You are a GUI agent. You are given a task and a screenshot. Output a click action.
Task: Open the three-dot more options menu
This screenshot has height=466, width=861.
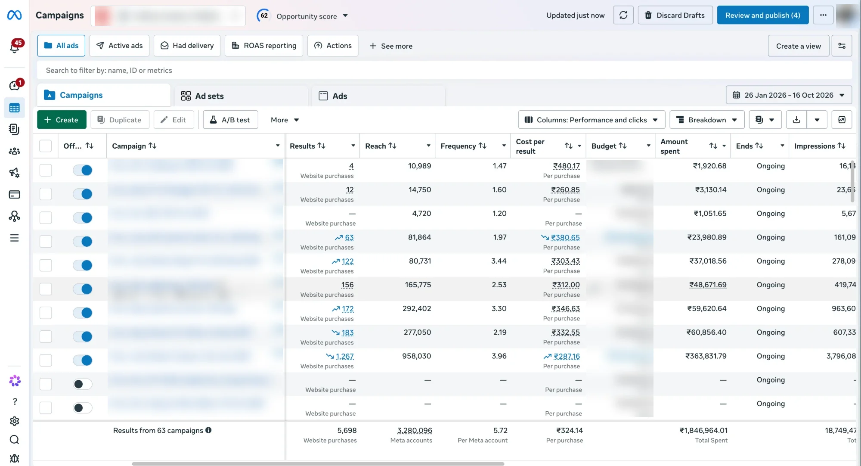(x=823, y=16)
